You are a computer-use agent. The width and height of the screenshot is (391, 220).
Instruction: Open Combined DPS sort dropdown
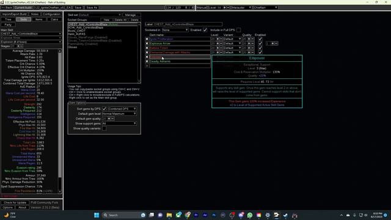point(122,109)
